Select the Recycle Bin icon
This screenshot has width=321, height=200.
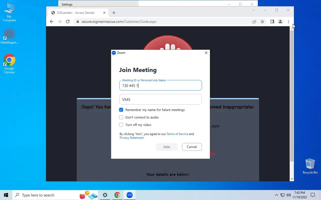(310, 166)
